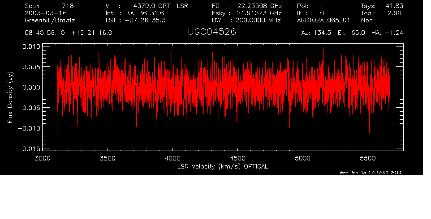Click the timestamp Wed Jan 15 17:37:40 2014
This screenshot has width=431, height=219.
click(x=371, y=173)
